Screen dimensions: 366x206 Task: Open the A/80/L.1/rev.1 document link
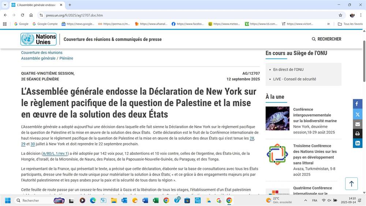coord(55,154)
